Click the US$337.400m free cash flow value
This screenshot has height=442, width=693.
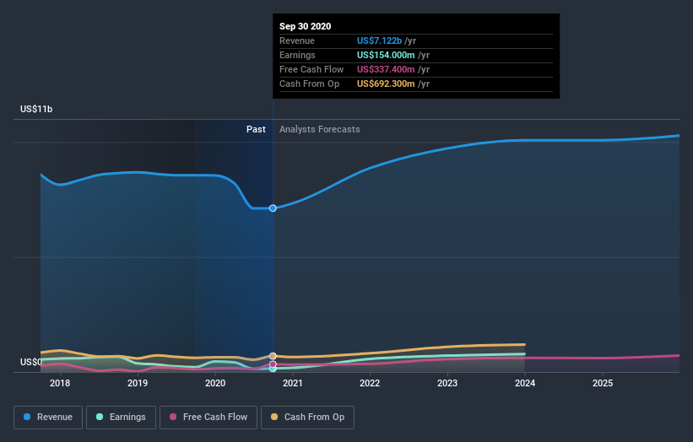(386, 69)
